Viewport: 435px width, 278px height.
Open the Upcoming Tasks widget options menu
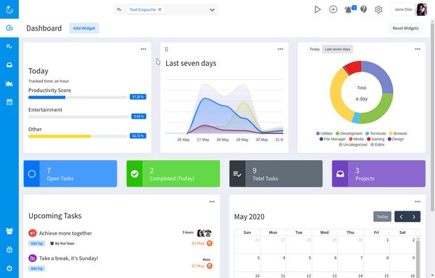tap(212, 201)
